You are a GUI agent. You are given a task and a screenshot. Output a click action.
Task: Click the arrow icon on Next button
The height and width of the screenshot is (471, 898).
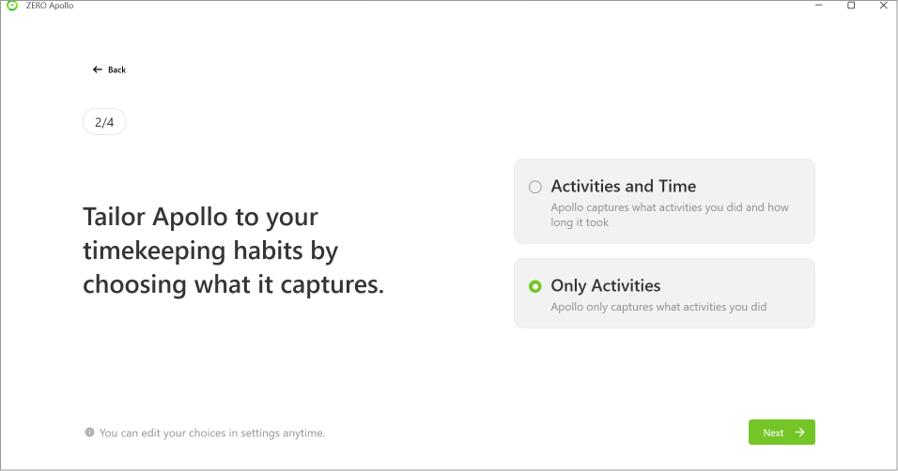(799, 433)
